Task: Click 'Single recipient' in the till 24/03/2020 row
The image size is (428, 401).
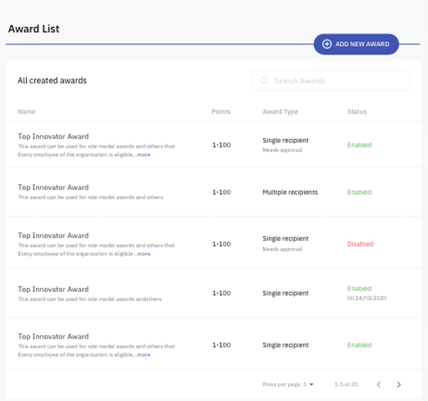Action: [285, 293]
